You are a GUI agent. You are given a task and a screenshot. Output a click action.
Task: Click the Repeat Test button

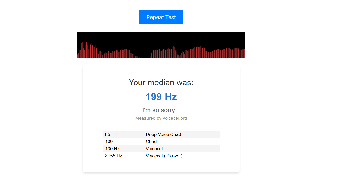pyautogui.click(x=161, y=17)
